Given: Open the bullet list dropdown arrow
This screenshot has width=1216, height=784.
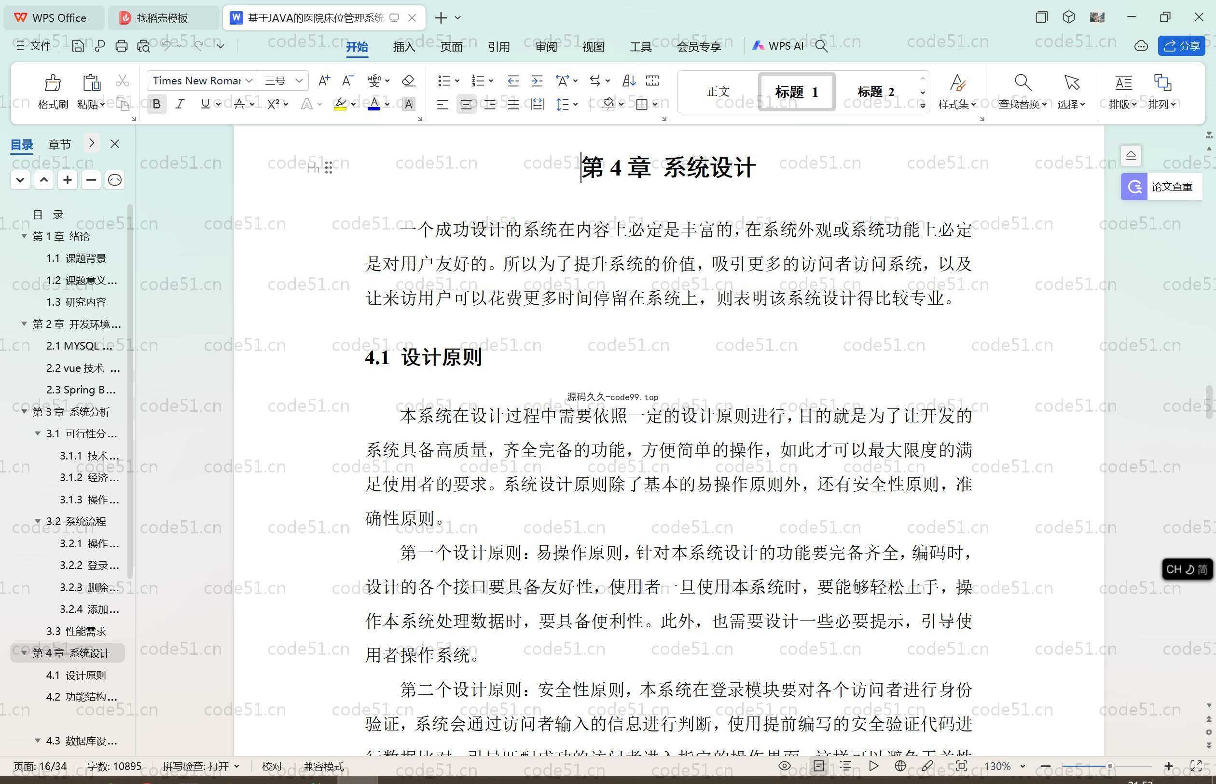Looking at the screenshot, I should point(457,81).
